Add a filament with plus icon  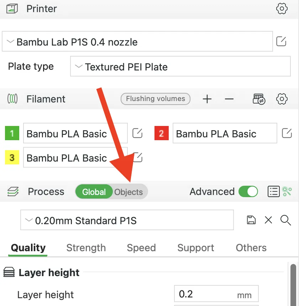207,99
